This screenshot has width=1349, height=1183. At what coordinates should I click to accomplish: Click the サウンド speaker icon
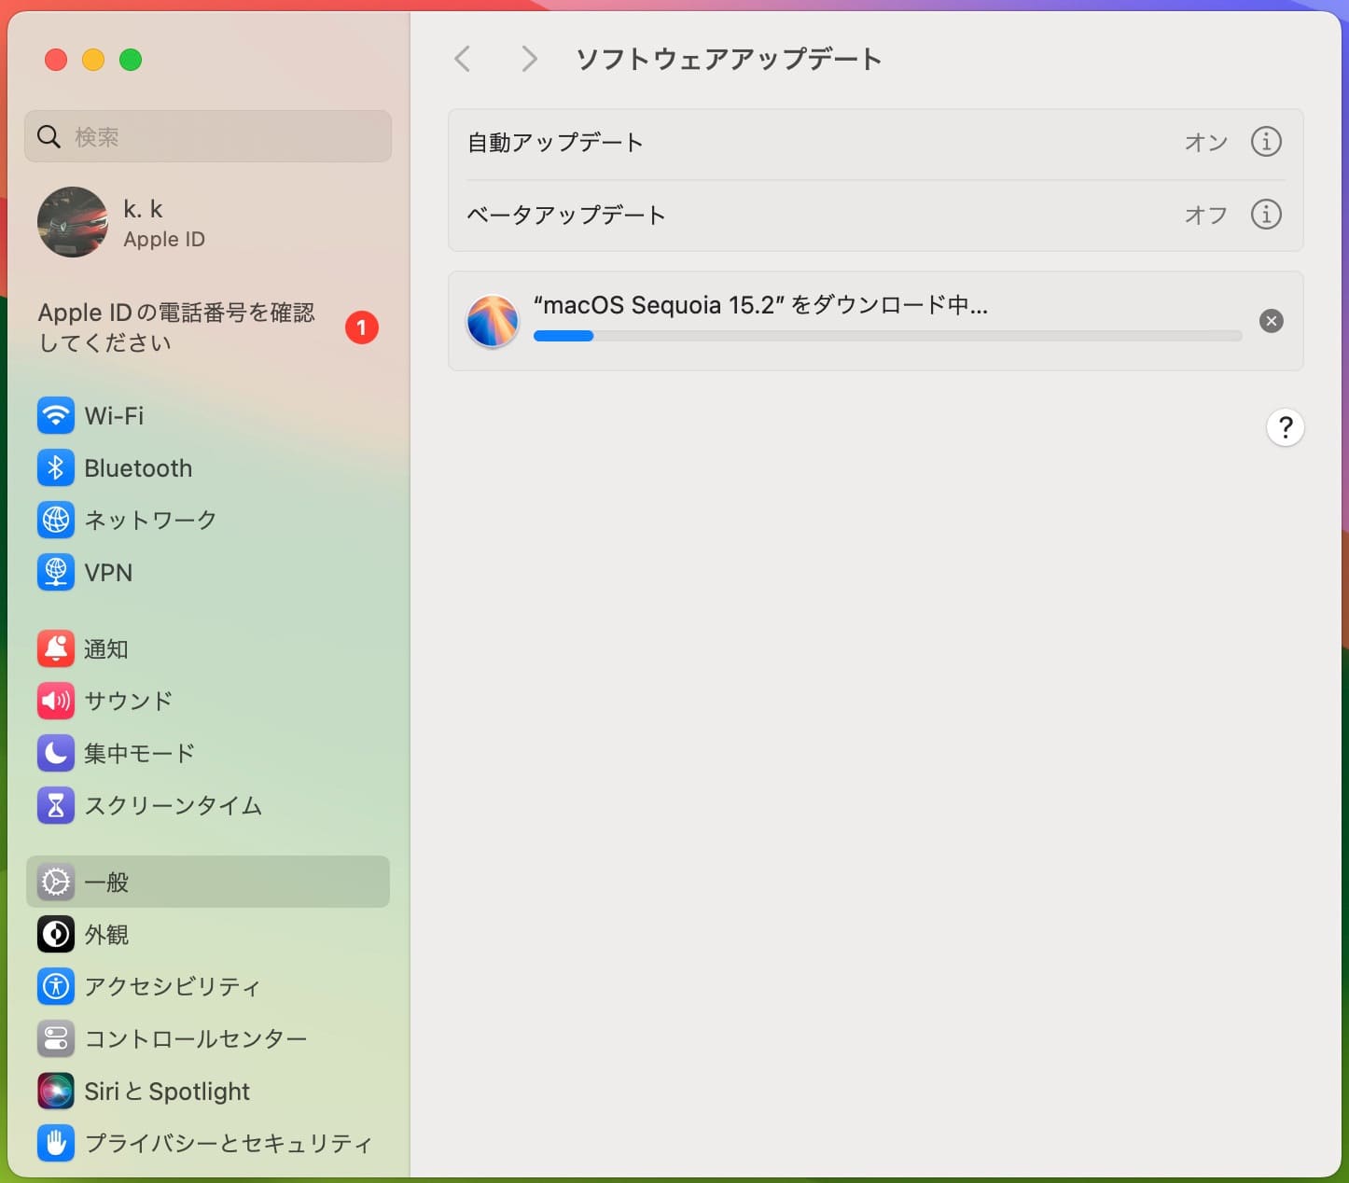point(56,701)
